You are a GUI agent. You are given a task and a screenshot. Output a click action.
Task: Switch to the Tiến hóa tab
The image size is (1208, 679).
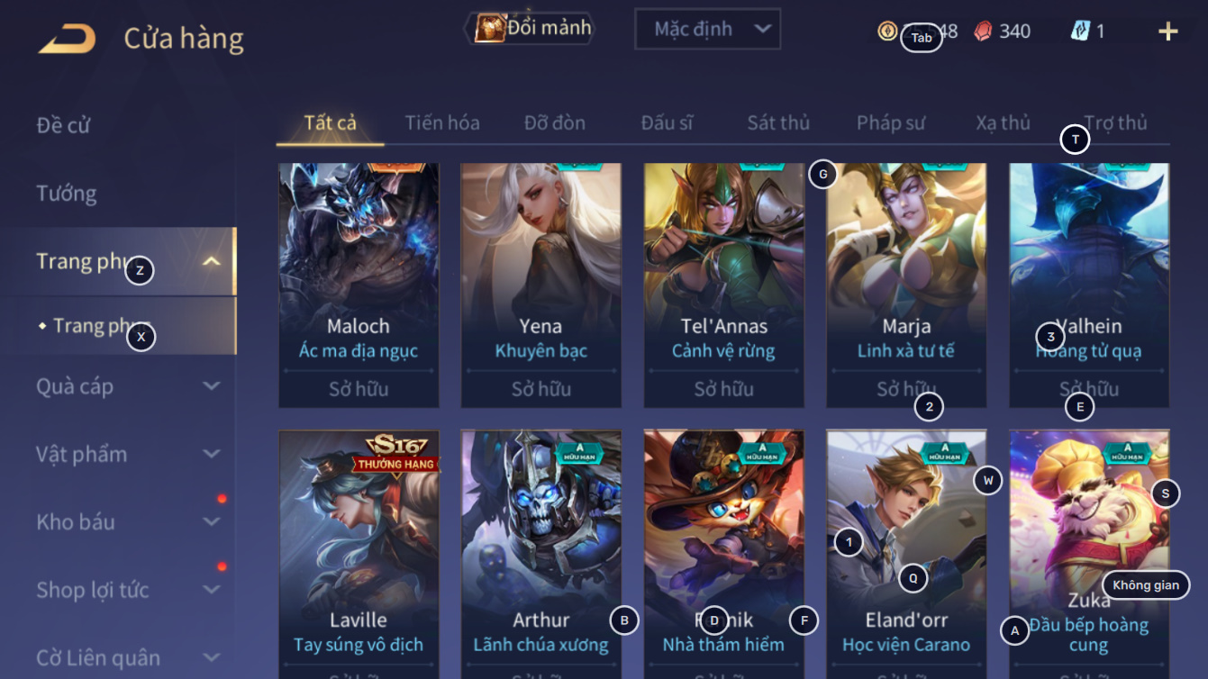(442, 123)
